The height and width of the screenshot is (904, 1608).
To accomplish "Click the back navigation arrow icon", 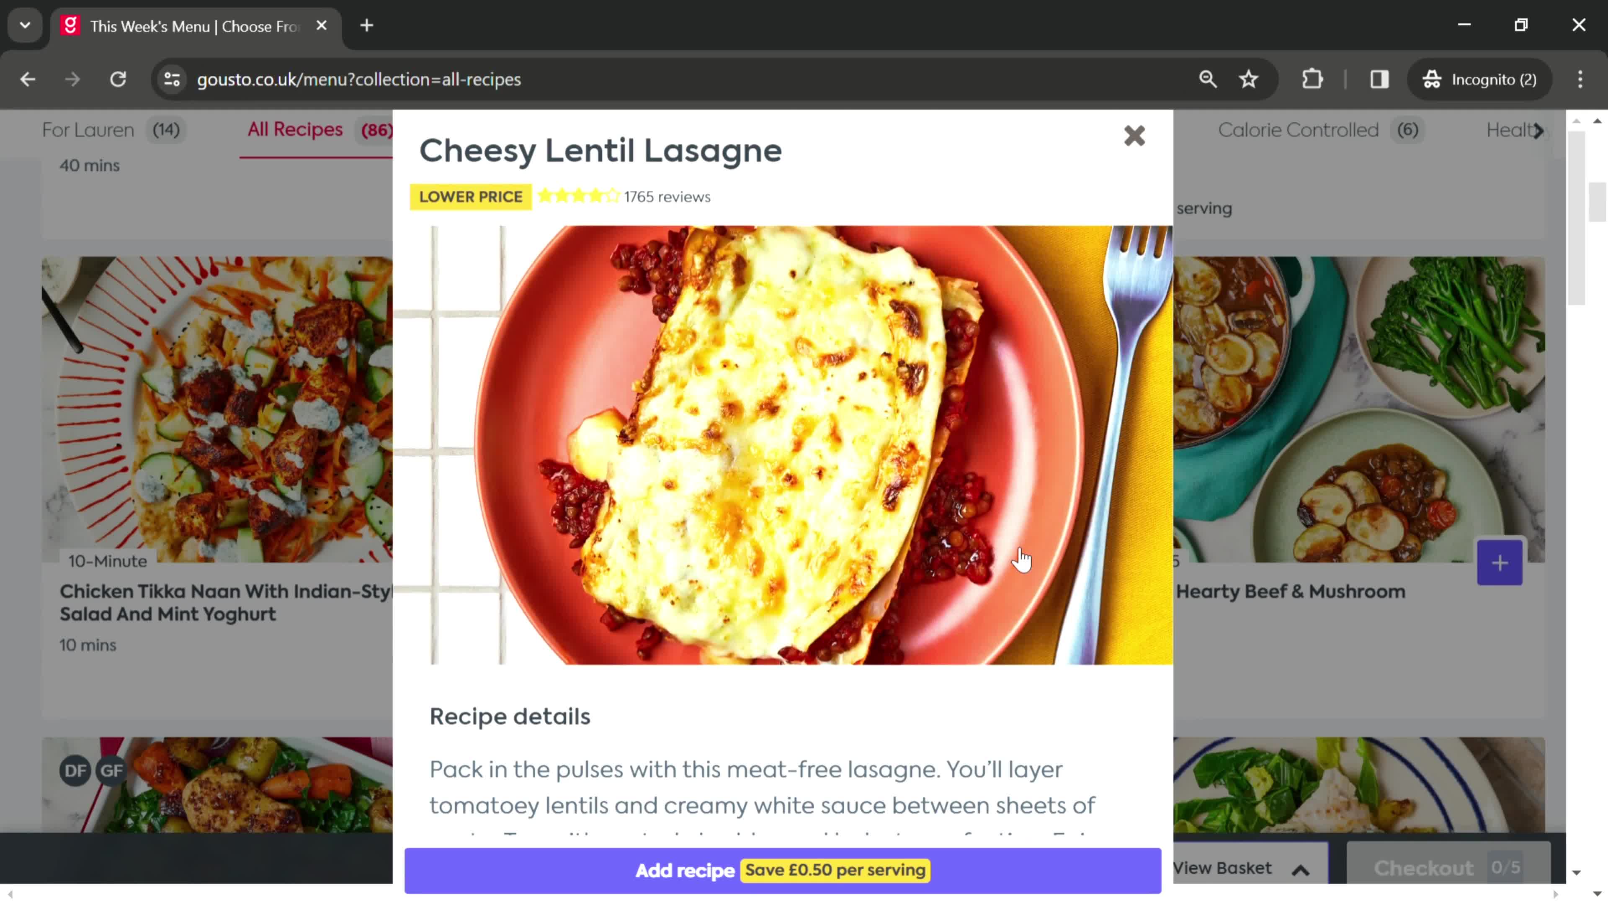I will click(x=28, y=78).
